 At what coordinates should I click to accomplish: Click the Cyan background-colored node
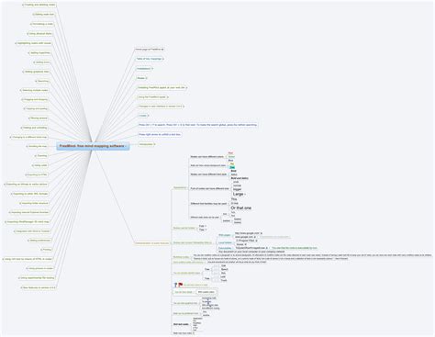[232, 167]
